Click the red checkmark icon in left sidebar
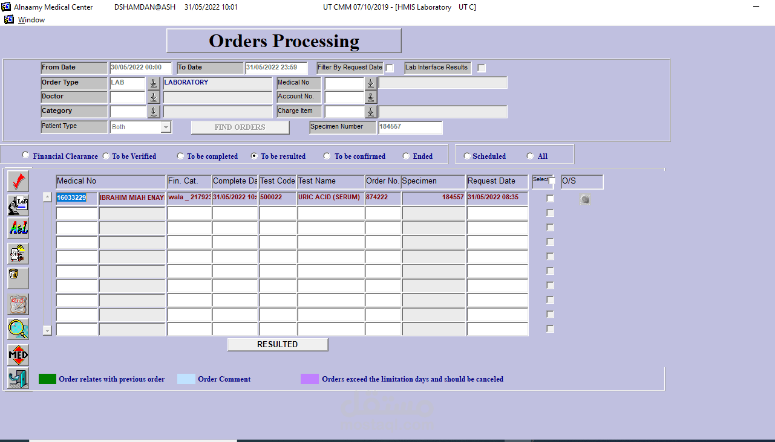Image resolution: width=775 pixels, height=442 pixels. click(18, 181)
